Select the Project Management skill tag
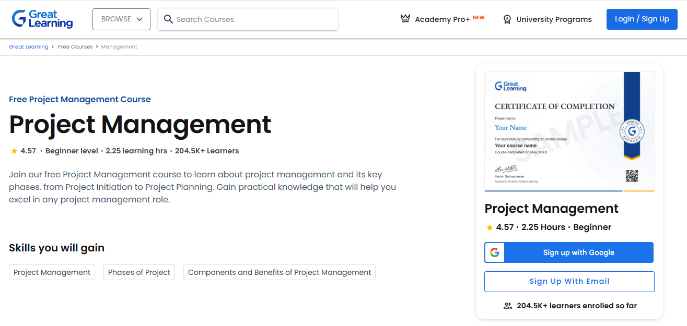Image resolution: width=687 pixels, height=326 pixels. 52,272
